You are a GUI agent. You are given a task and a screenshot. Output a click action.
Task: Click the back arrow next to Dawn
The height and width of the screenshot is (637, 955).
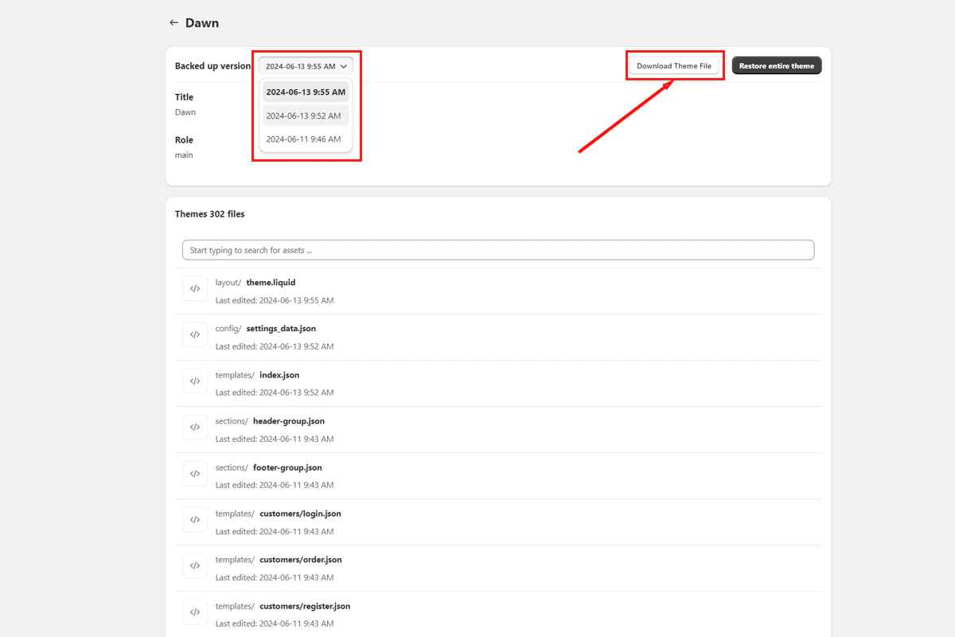[173, 22]
